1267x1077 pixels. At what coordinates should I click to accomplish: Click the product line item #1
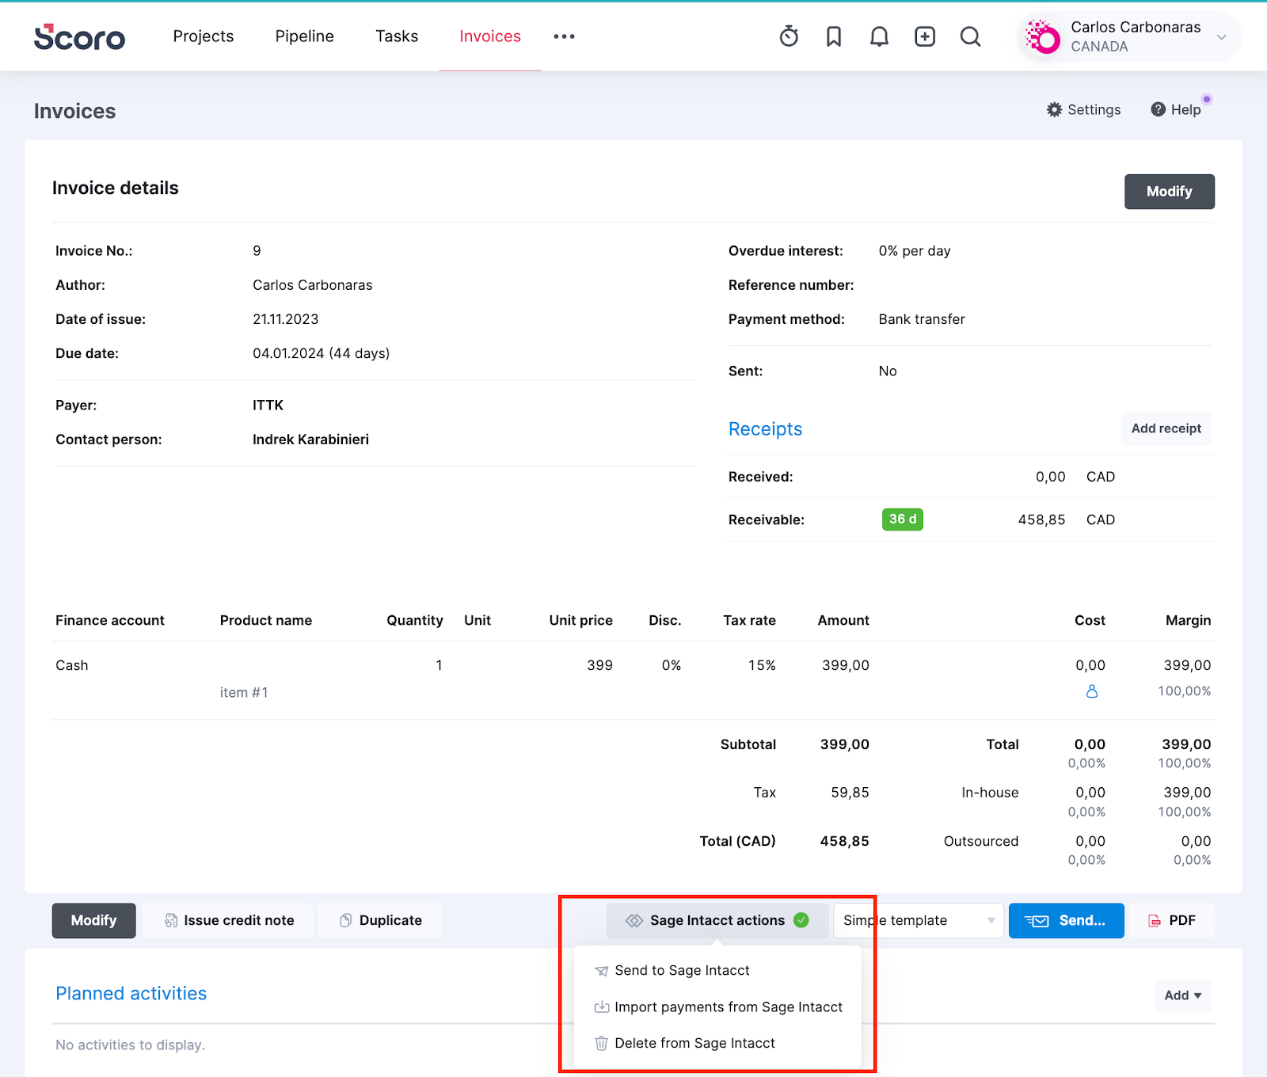click(244, 693)
